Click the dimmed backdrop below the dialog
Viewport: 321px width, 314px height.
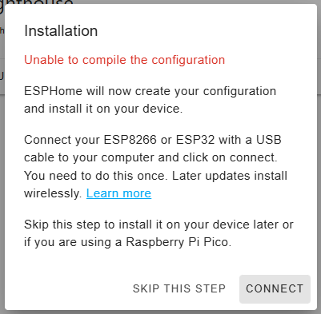[160, 312]
